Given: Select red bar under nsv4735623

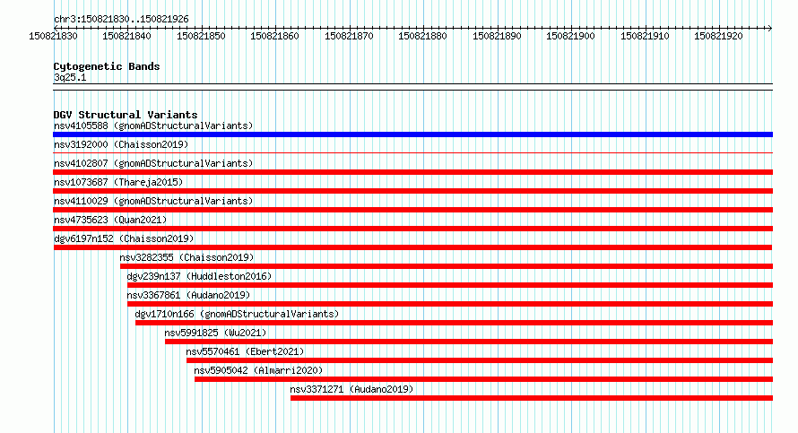Looking at the screenshot, I should pyautogui.click(x=412, y=229).
